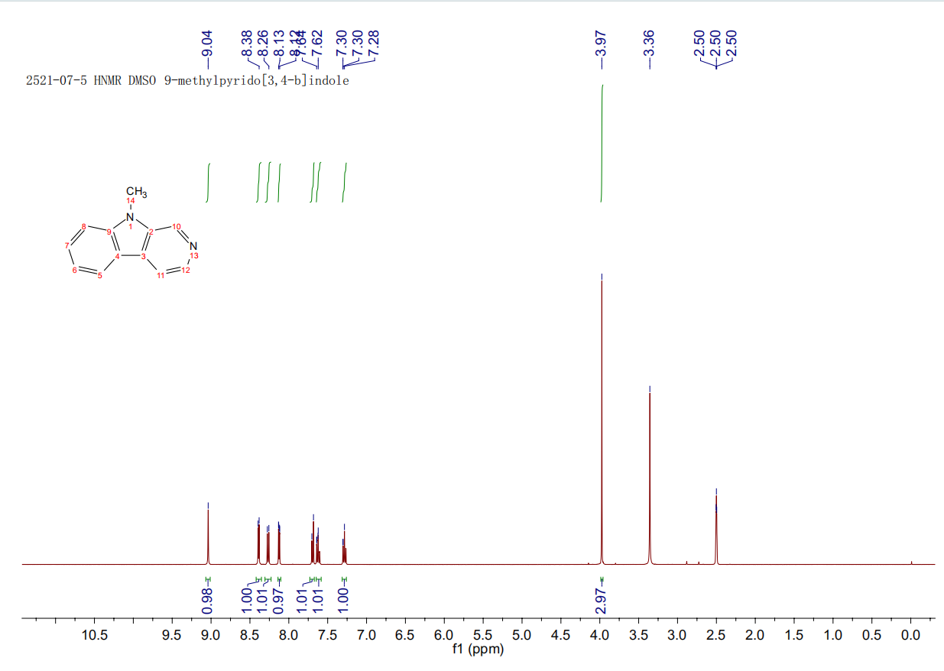Click the CH3 group in the structure

point(136,190)
